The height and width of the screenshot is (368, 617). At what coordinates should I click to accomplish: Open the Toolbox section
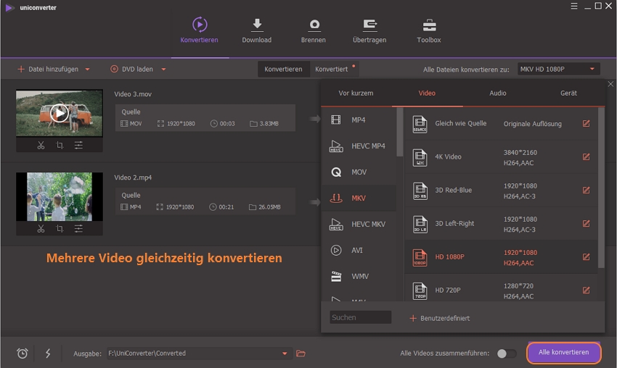click(x=429, y=30)
